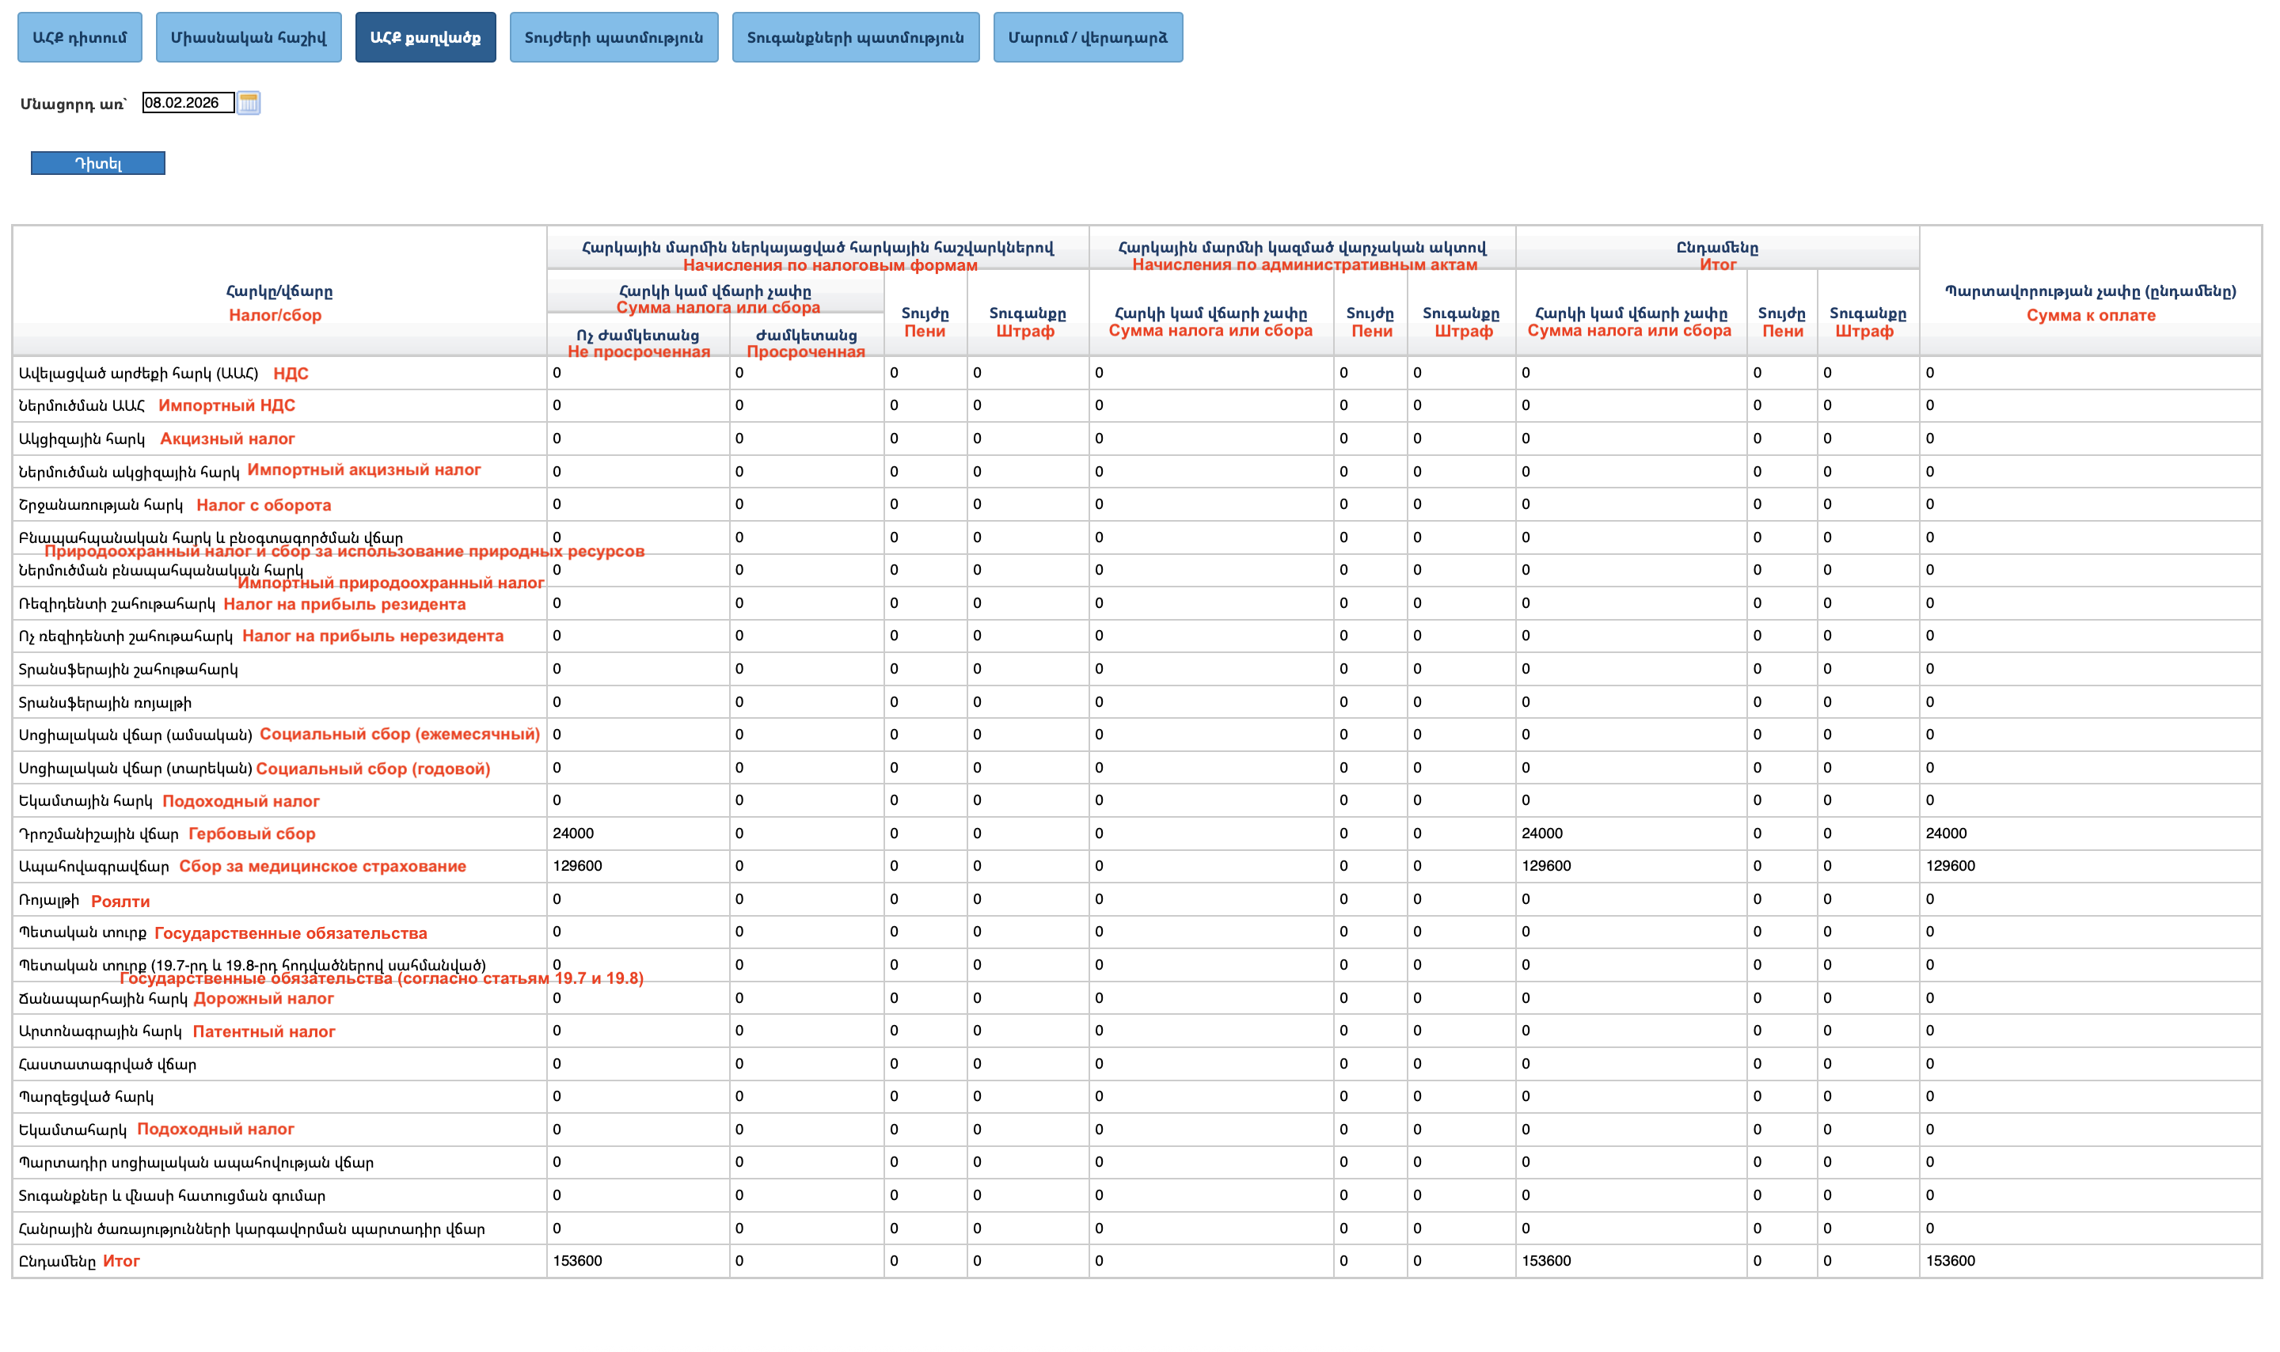Click the 24000 value in Ոչ ժամկետանց column

(573, 834)
